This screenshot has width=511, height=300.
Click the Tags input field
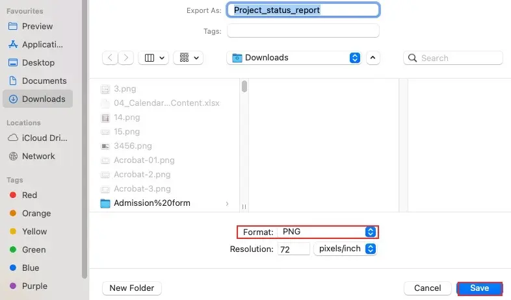point(303,31)
